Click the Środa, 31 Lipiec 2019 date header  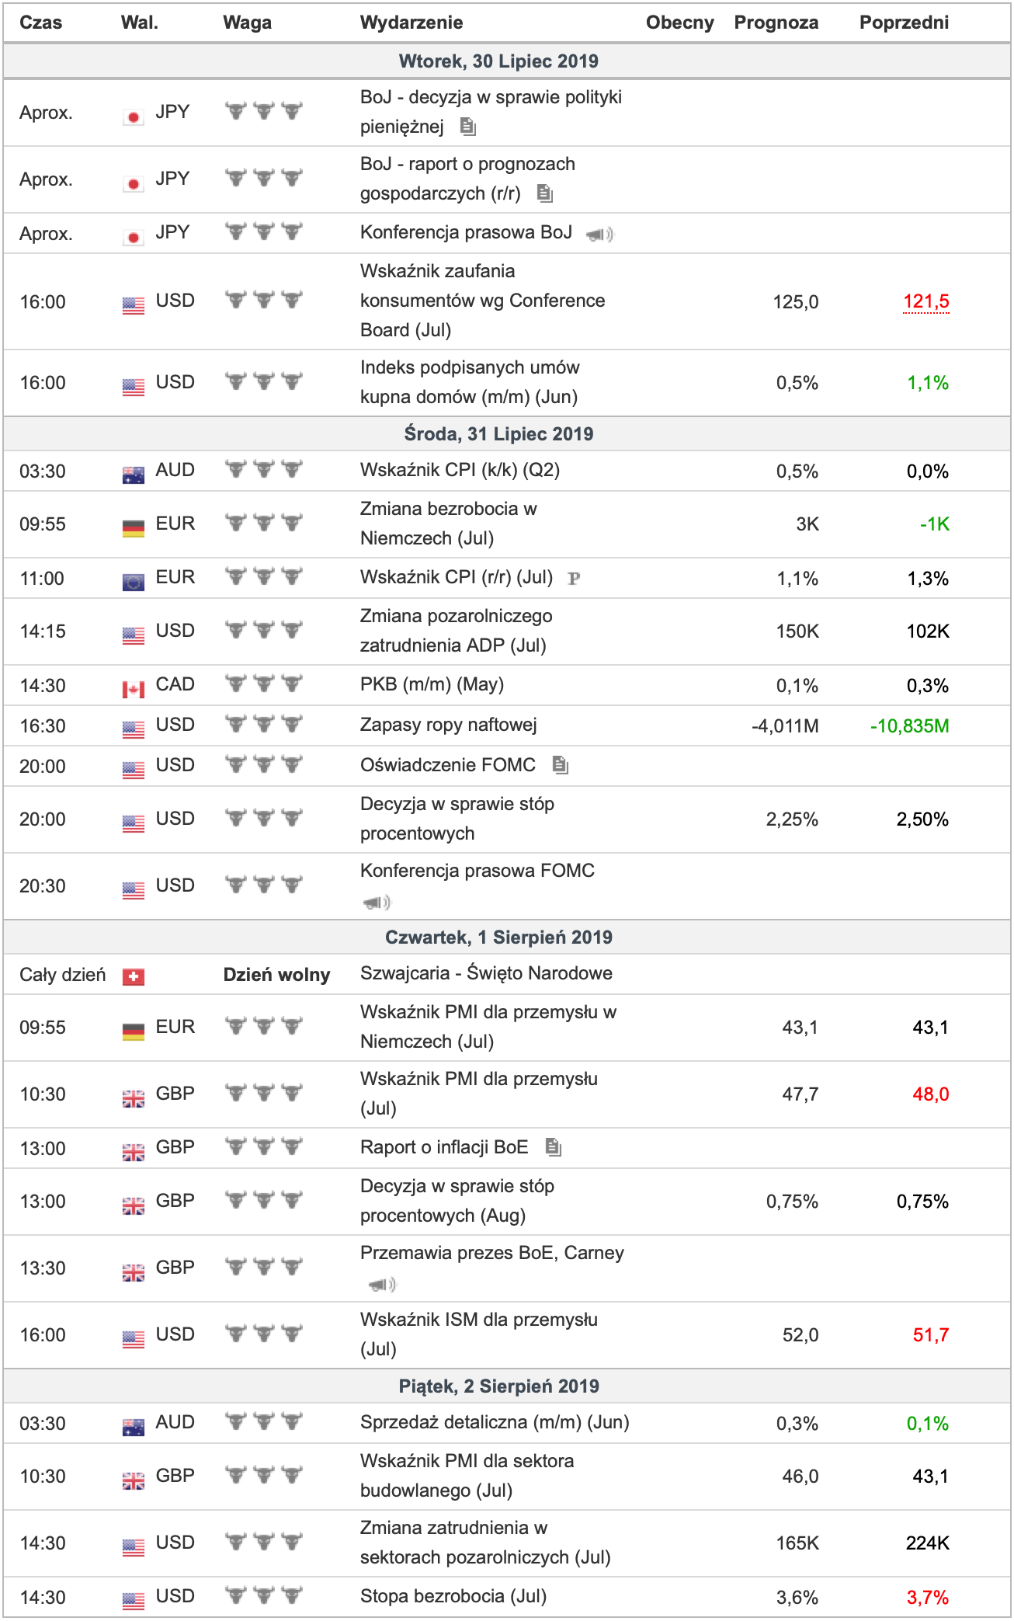(498, 433)
